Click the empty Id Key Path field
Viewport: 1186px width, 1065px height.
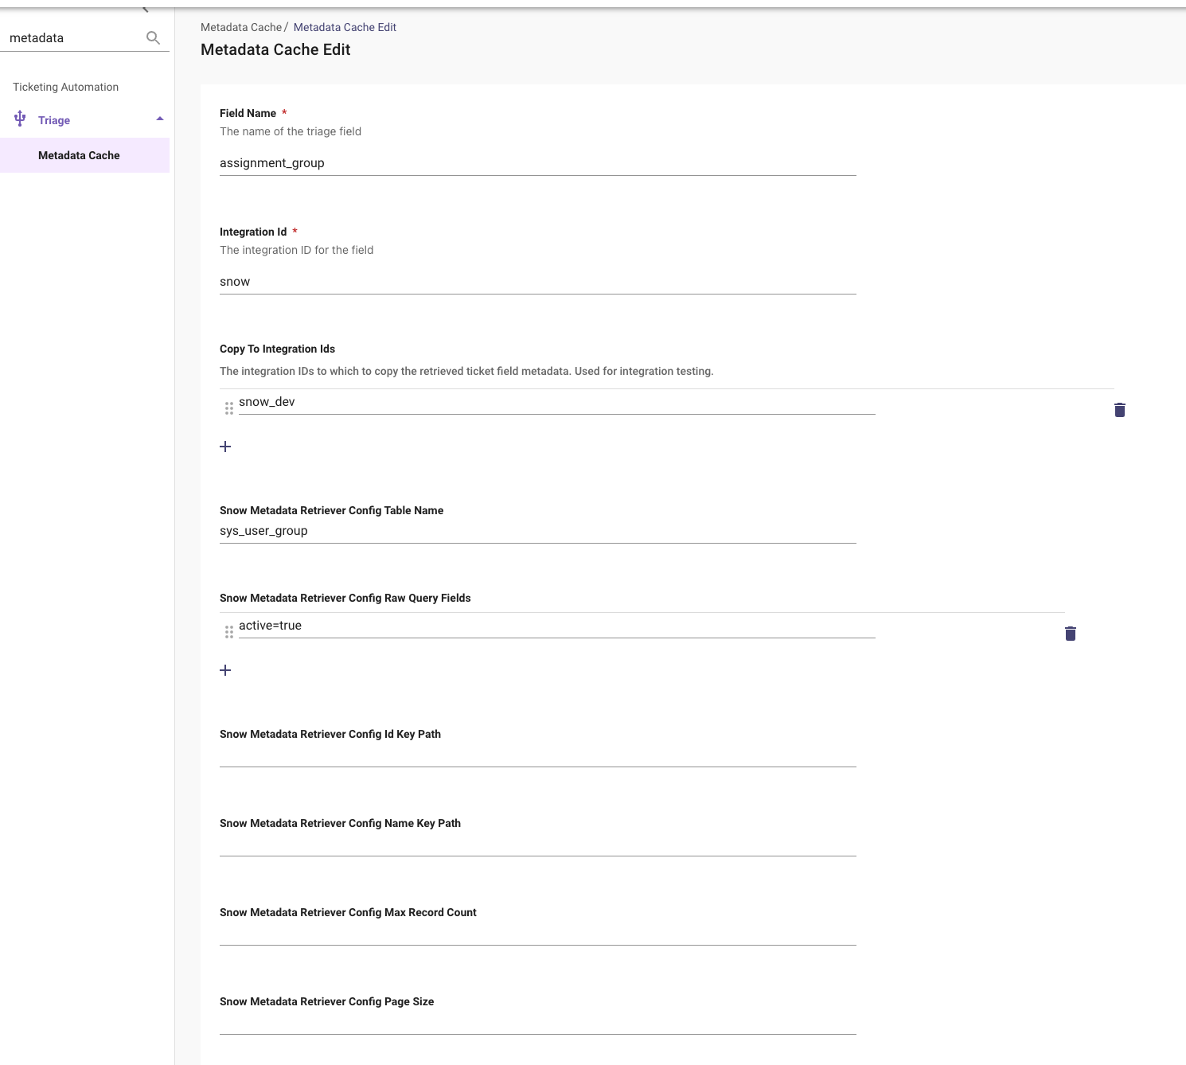[x=537, y=755]
